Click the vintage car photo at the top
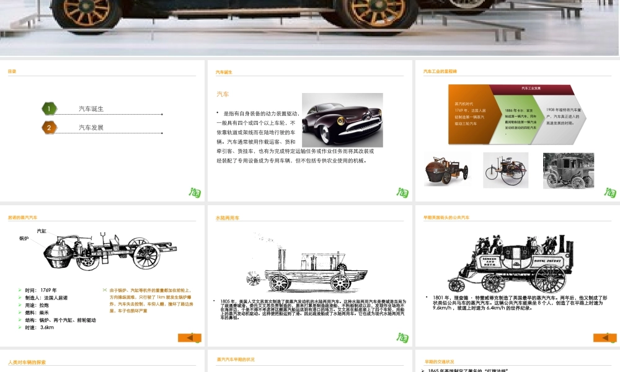Viewport: 620px width, 372px height. [x=310, y=27]
